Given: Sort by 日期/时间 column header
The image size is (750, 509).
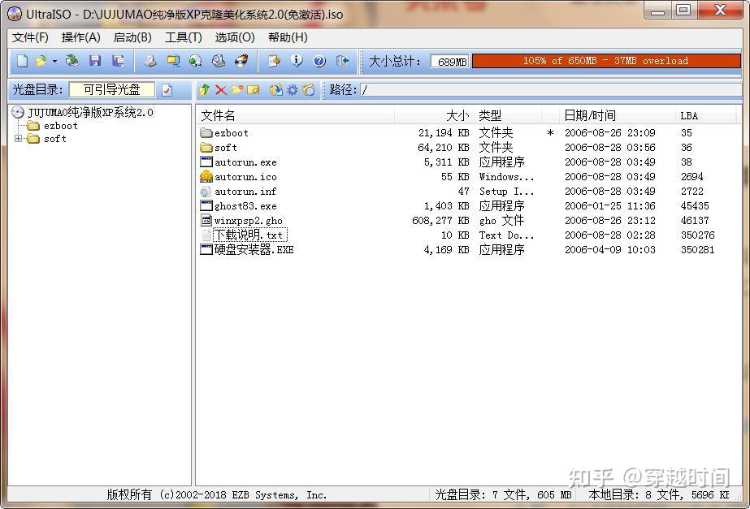Looking at the screenshot, I should [617, 115].
